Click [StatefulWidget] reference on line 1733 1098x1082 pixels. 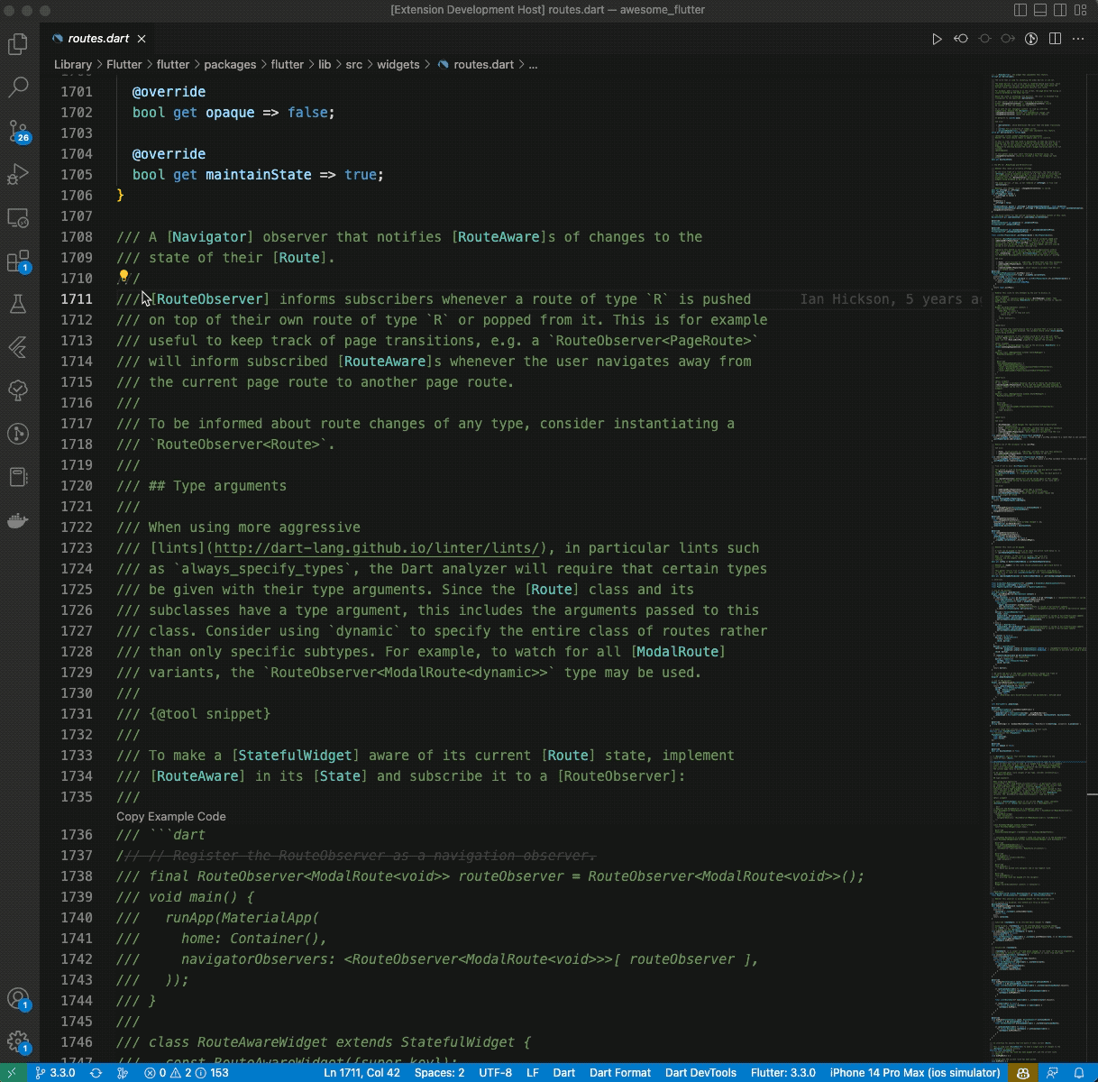coord(296,755)
